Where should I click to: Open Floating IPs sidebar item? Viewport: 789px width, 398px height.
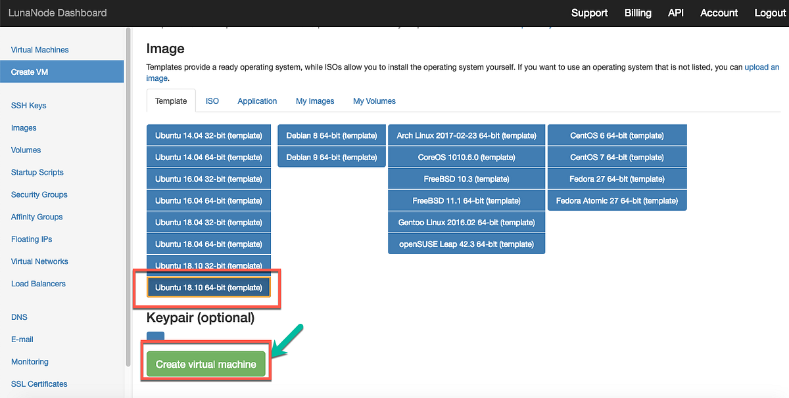[32, 240]
